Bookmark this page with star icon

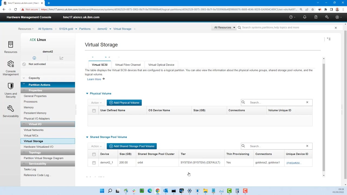[313, 9]
